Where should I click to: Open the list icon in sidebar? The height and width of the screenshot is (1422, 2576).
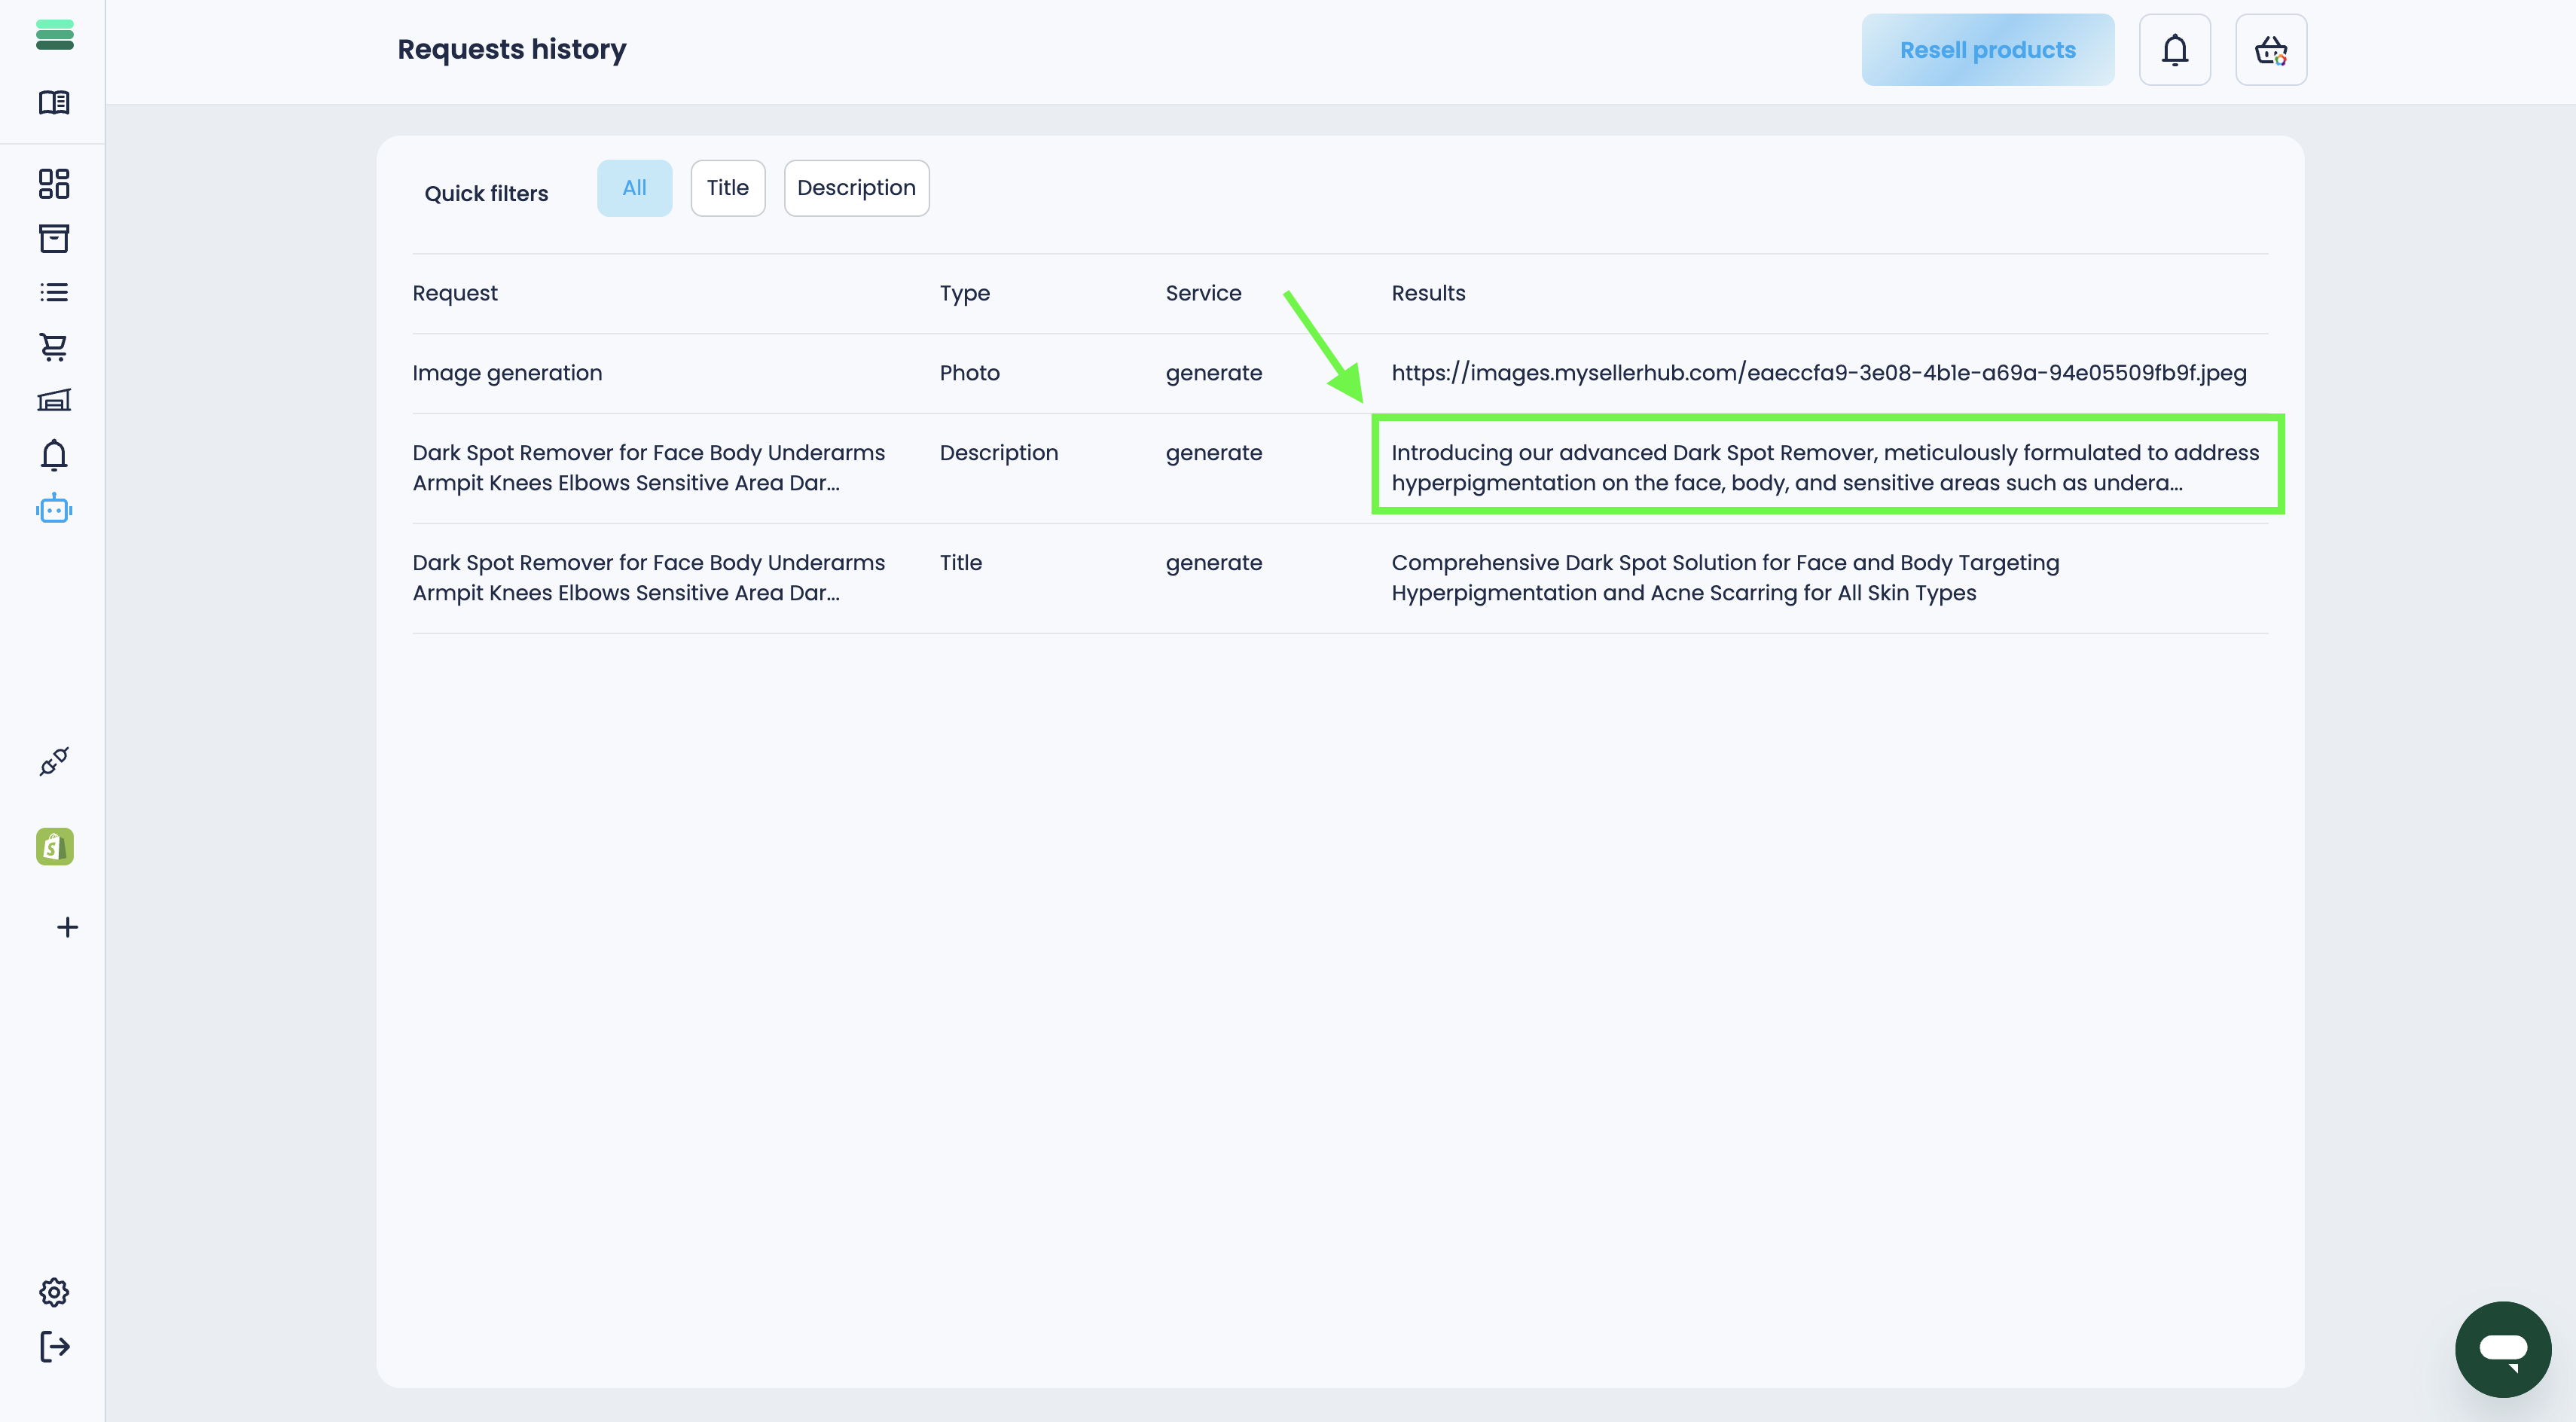pyautogui.click(x=54, y=292)
